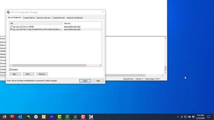Open the red oval icon app in taskbar
This screenshot has height=120, width=214.
coord(12,117)
